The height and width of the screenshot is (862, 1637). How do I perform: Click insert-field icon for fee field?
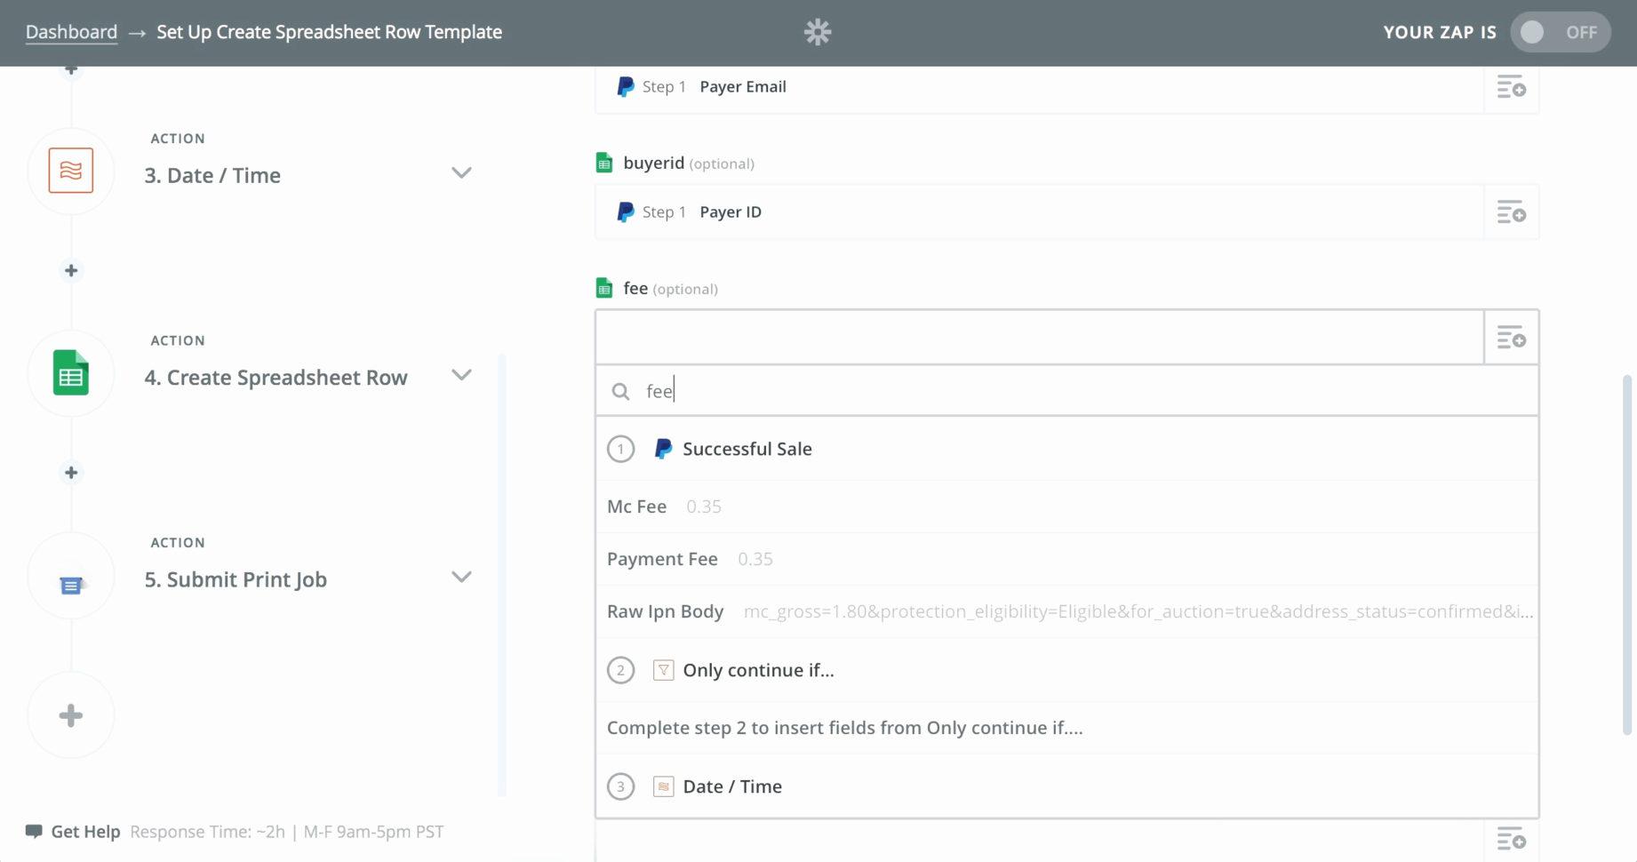coord(1511,338)
